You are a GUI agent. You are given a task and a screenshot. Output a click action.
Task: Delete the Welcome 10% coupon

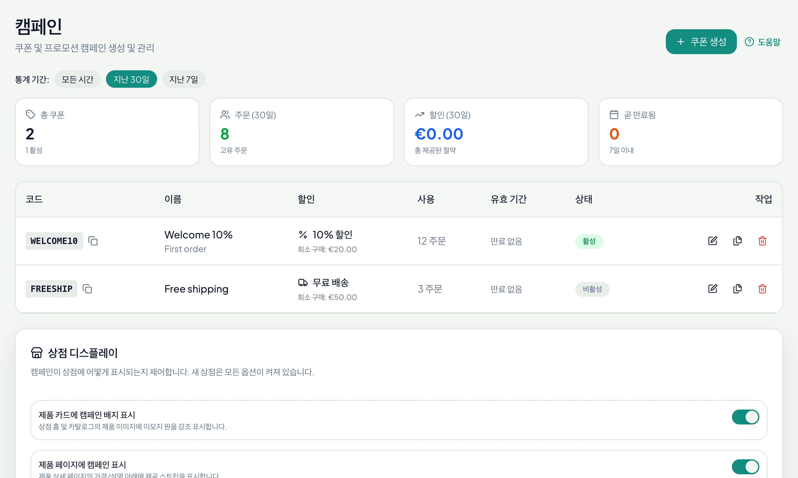pos(762,241)
